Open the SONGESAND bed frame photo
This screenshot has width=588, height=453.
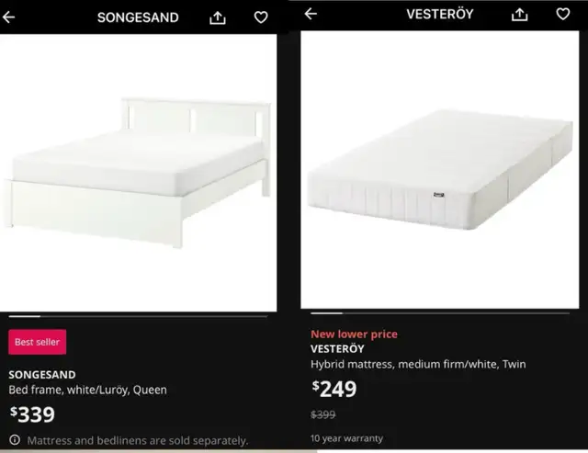pyautogui.click(x=139, y=173)
